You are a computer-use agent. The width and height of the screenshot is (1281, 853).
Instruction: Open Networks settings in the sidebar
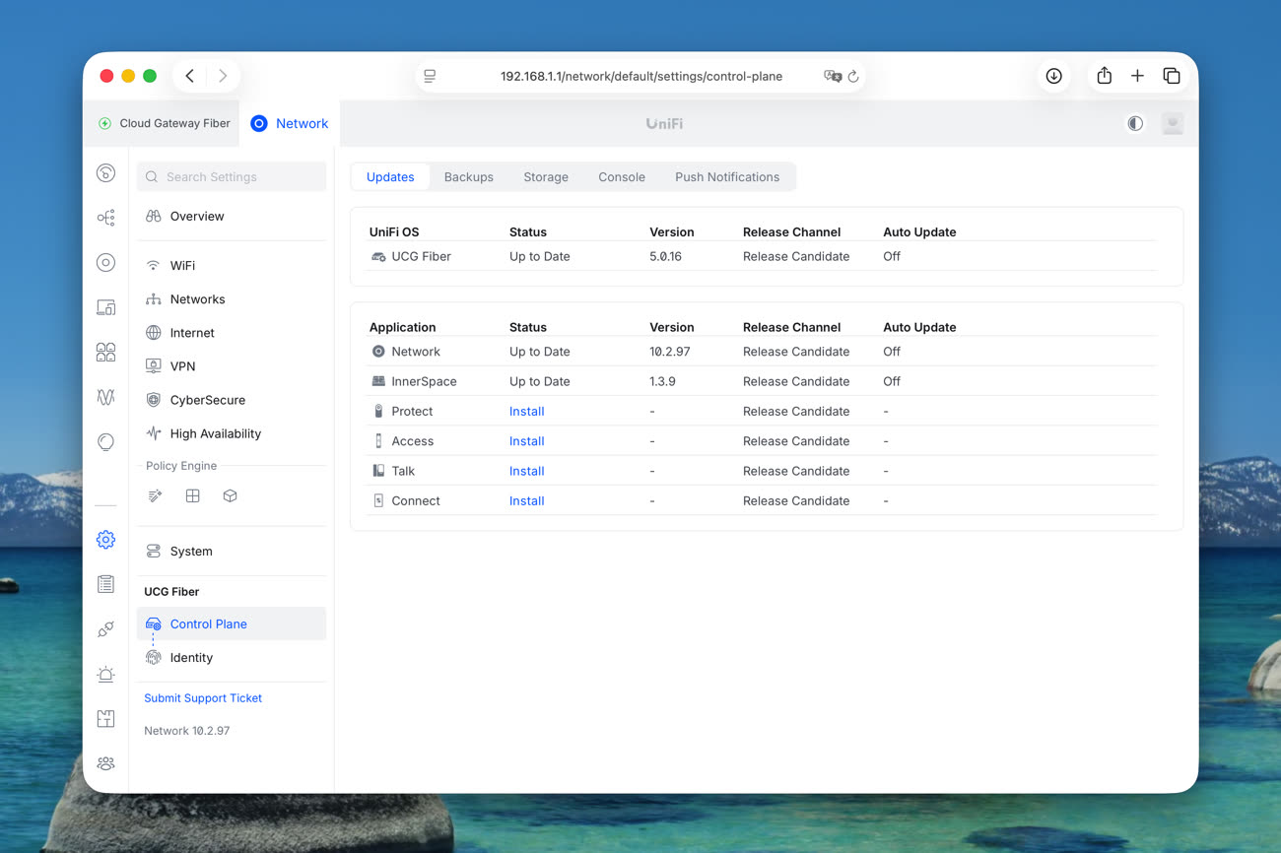[x=232, y=299]
